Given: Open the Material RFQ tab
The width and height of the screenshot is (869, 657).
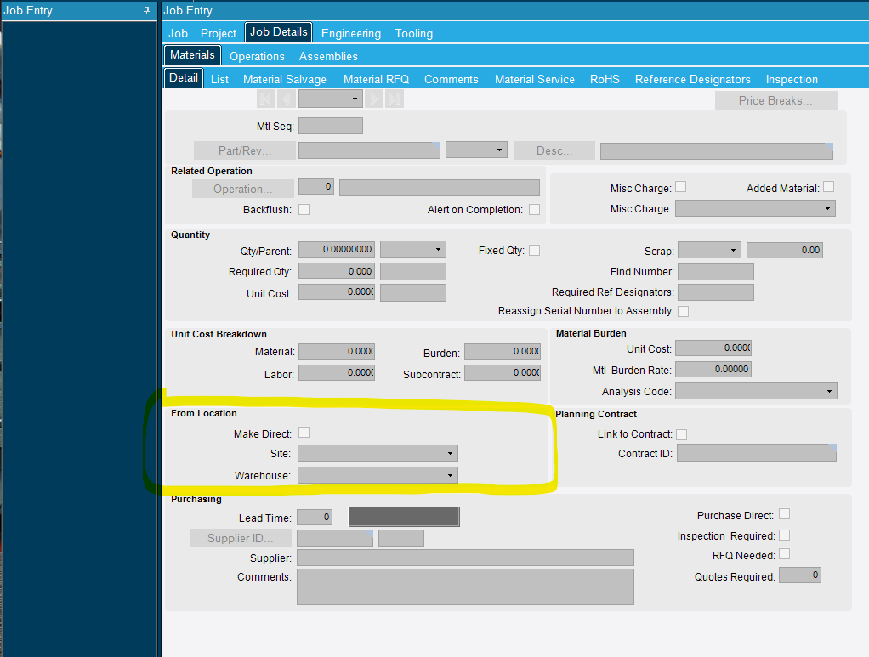Looking at the screenshot, I should (x=376, y=79).
